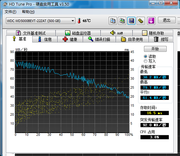Click the benchmark graph area
The width and height of the screenshot is (180, 156).
(x=72, y=92)
